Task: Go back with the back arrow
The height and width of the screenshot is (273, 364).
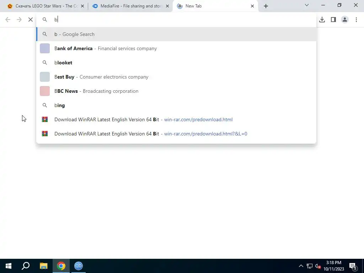Action: (8, 20)
